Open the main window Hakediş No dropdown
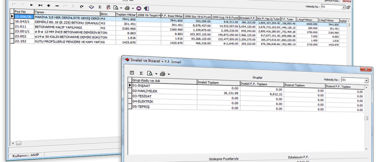383x162 pixels. 343,7
